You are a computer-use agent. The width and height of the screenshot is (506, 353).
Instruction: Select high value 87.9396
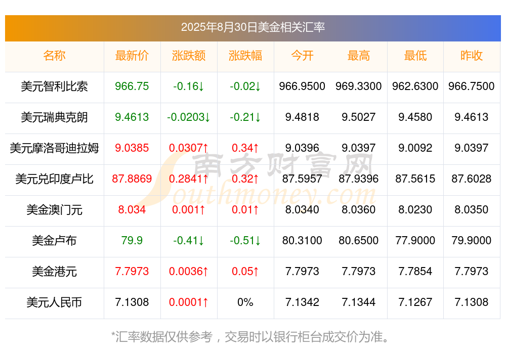359,179
